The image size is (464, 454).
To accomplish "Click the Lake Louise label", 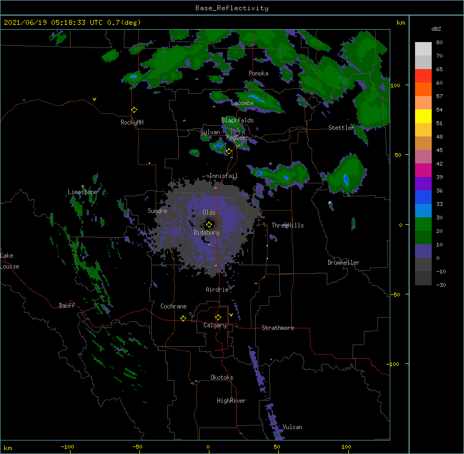I will pyautogui.click(x=10, y=261).
